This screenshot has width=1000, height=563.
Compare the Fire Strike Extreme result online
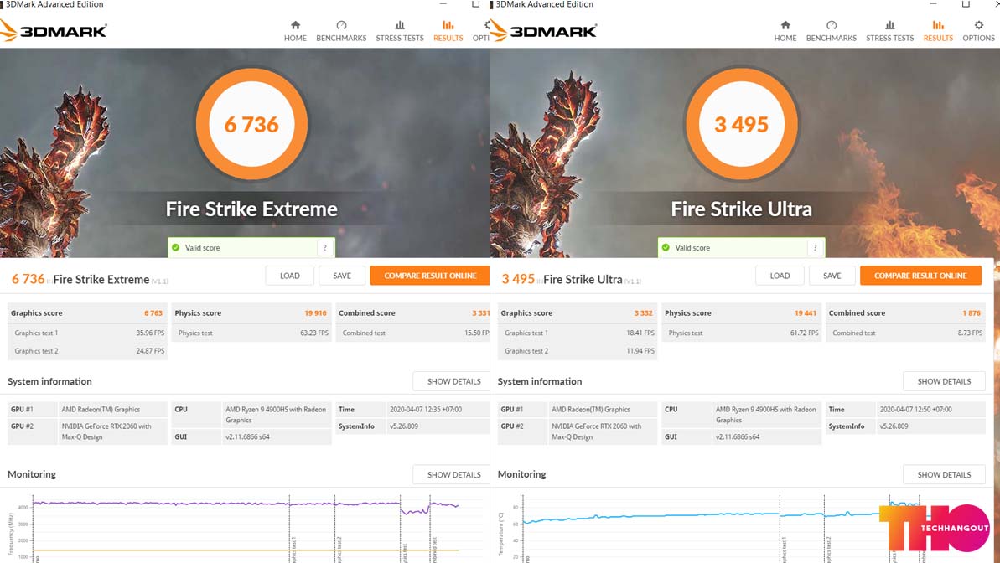[430, 276]
